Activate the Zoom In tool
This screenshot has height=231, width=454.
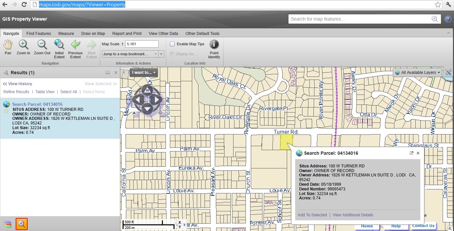[23, 47]
